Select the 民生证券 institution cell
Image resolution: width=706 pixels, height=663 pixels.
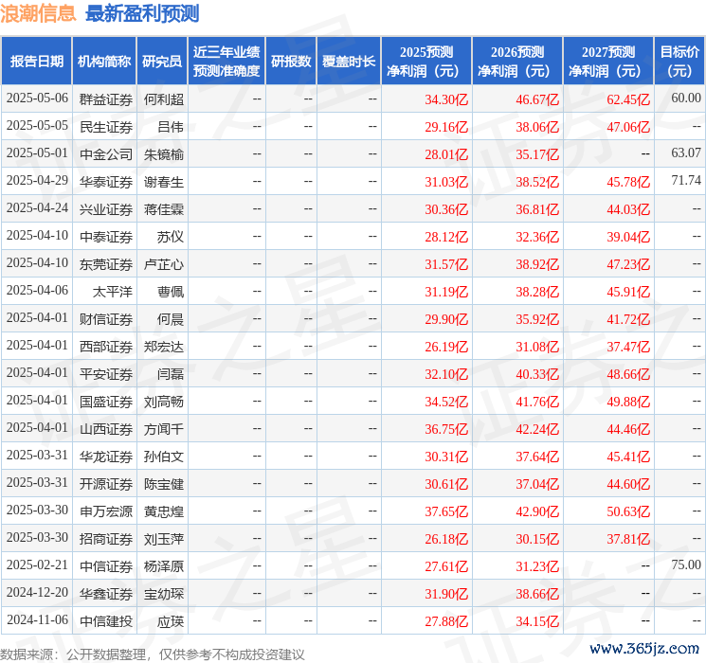tap(106, 127)
